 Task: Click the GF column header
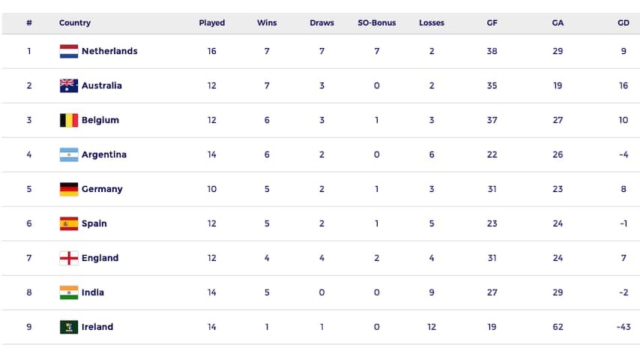(492, 23)
